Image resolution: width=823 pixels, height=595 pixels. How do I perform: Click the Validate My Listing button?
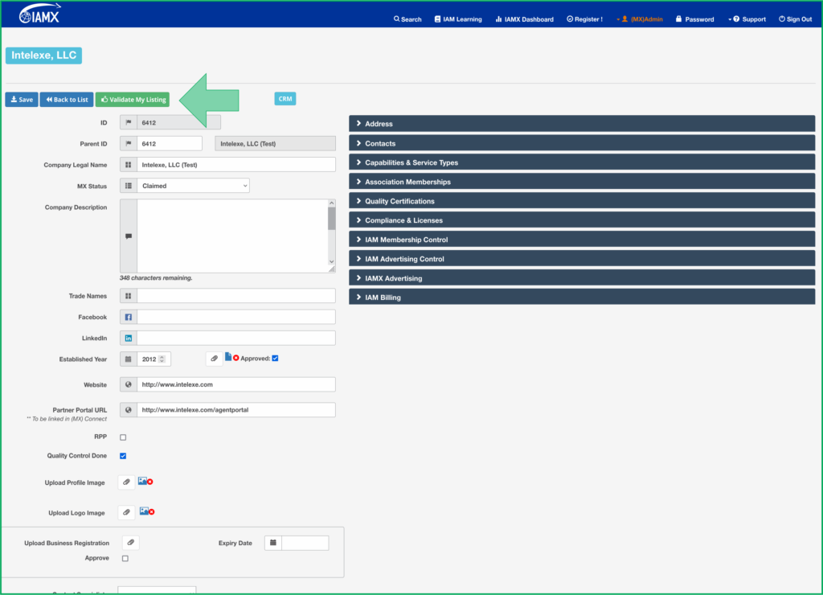133,99
